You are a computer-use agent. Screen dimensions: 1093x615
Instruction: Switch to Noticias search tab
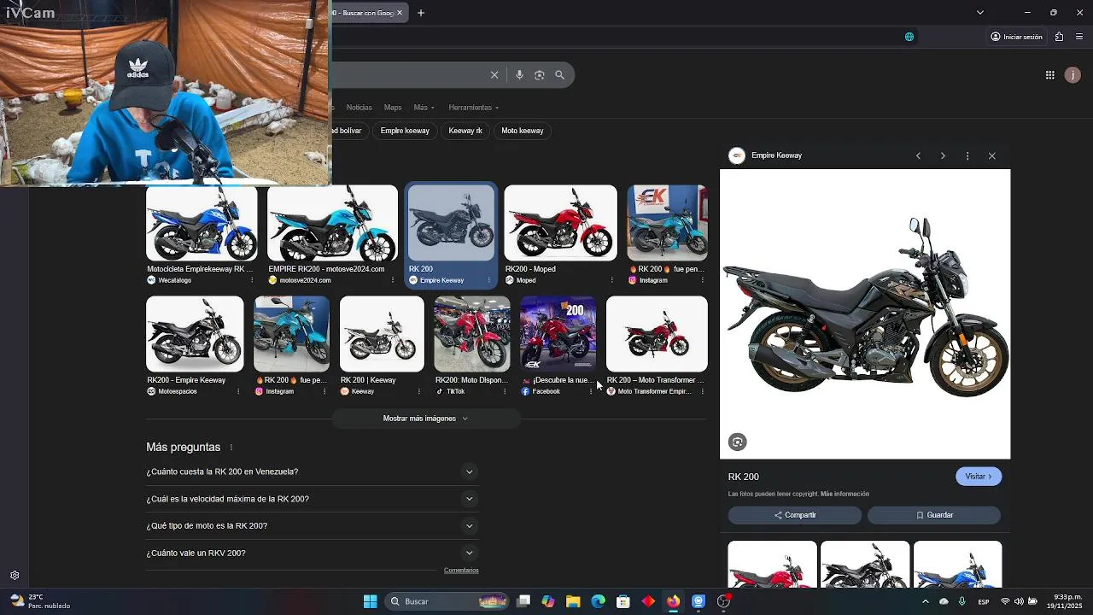(x=359, y=108)
